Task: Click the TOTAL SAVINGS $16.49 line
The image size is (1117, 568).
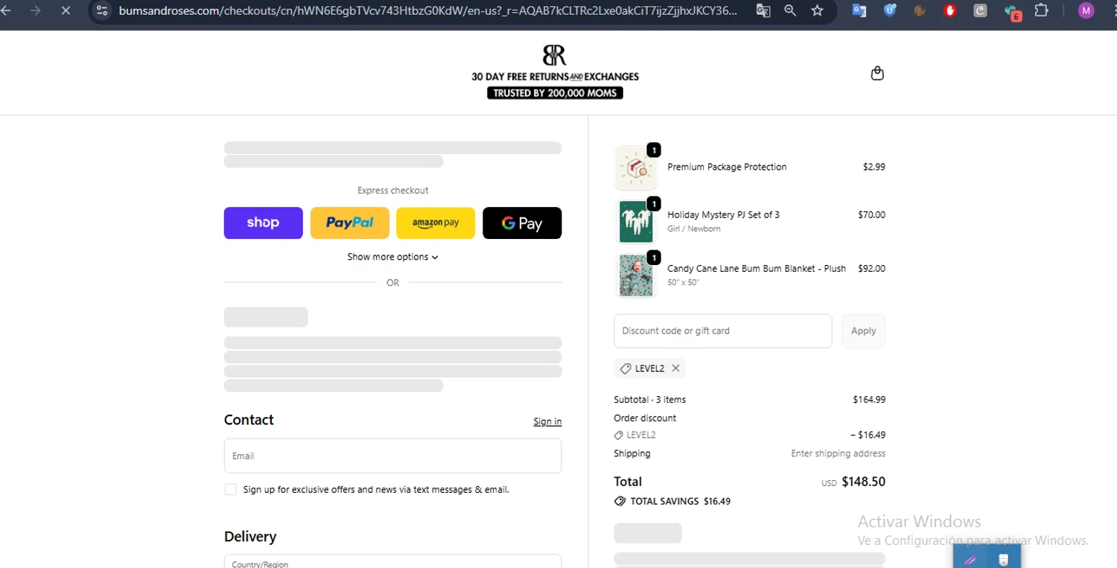Action: pos(672,501)
